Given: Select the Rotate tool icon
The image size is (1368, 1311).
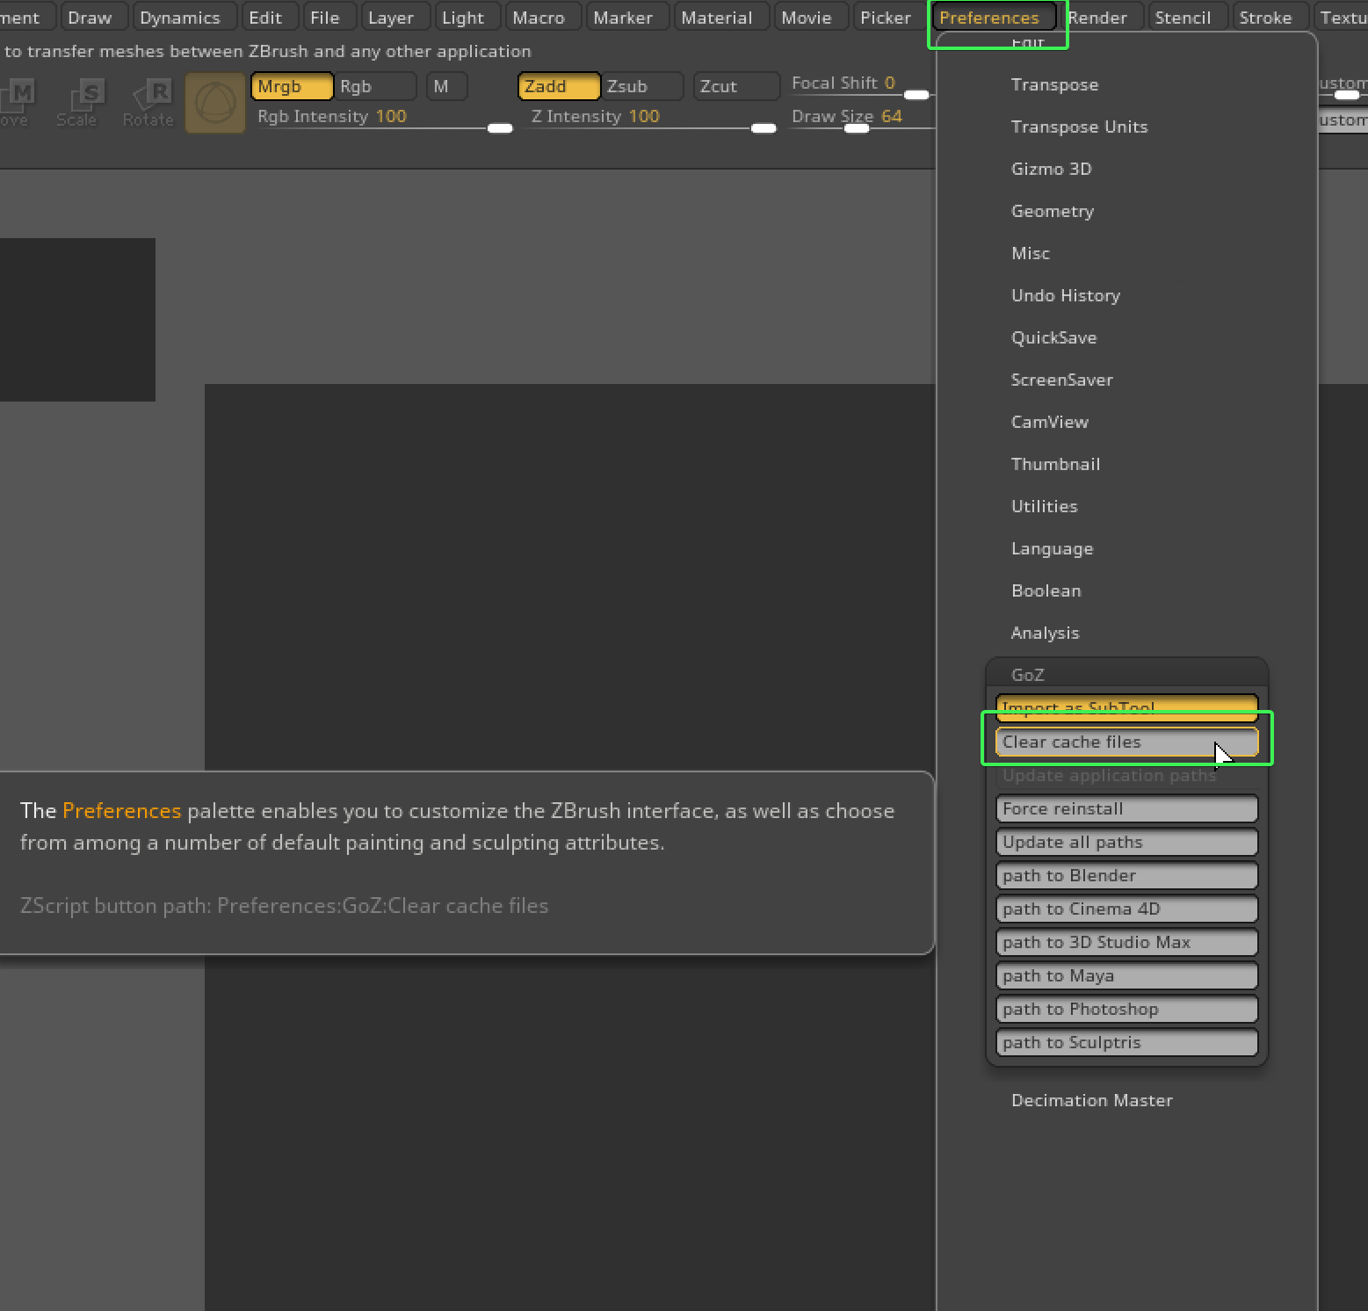Looking at the screenshot, I should click(x=148, y=101).
